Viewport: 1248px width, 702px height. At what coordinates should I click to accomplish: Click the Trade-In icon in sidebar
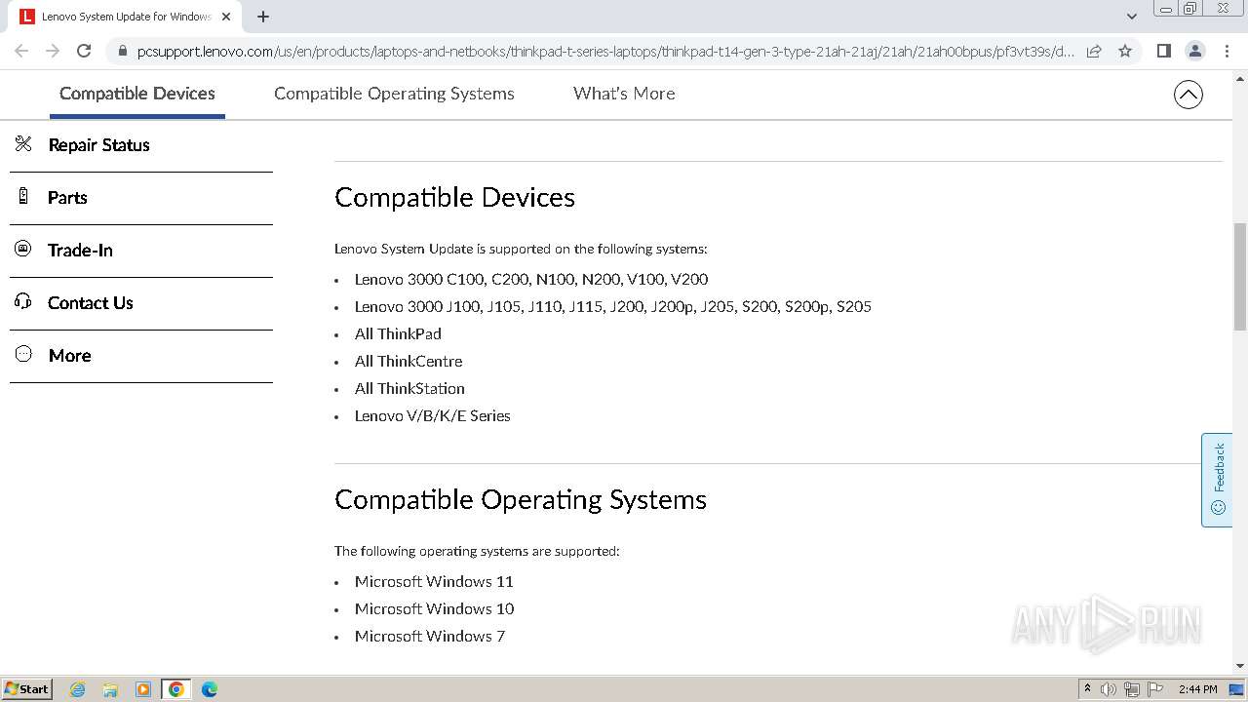coord(23,249)
